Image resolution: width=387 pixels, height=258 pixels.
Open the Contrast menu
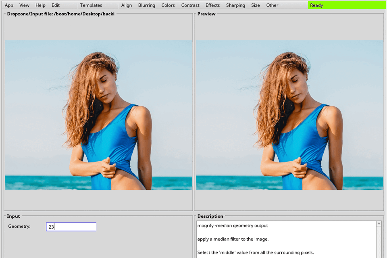[190, 5]
